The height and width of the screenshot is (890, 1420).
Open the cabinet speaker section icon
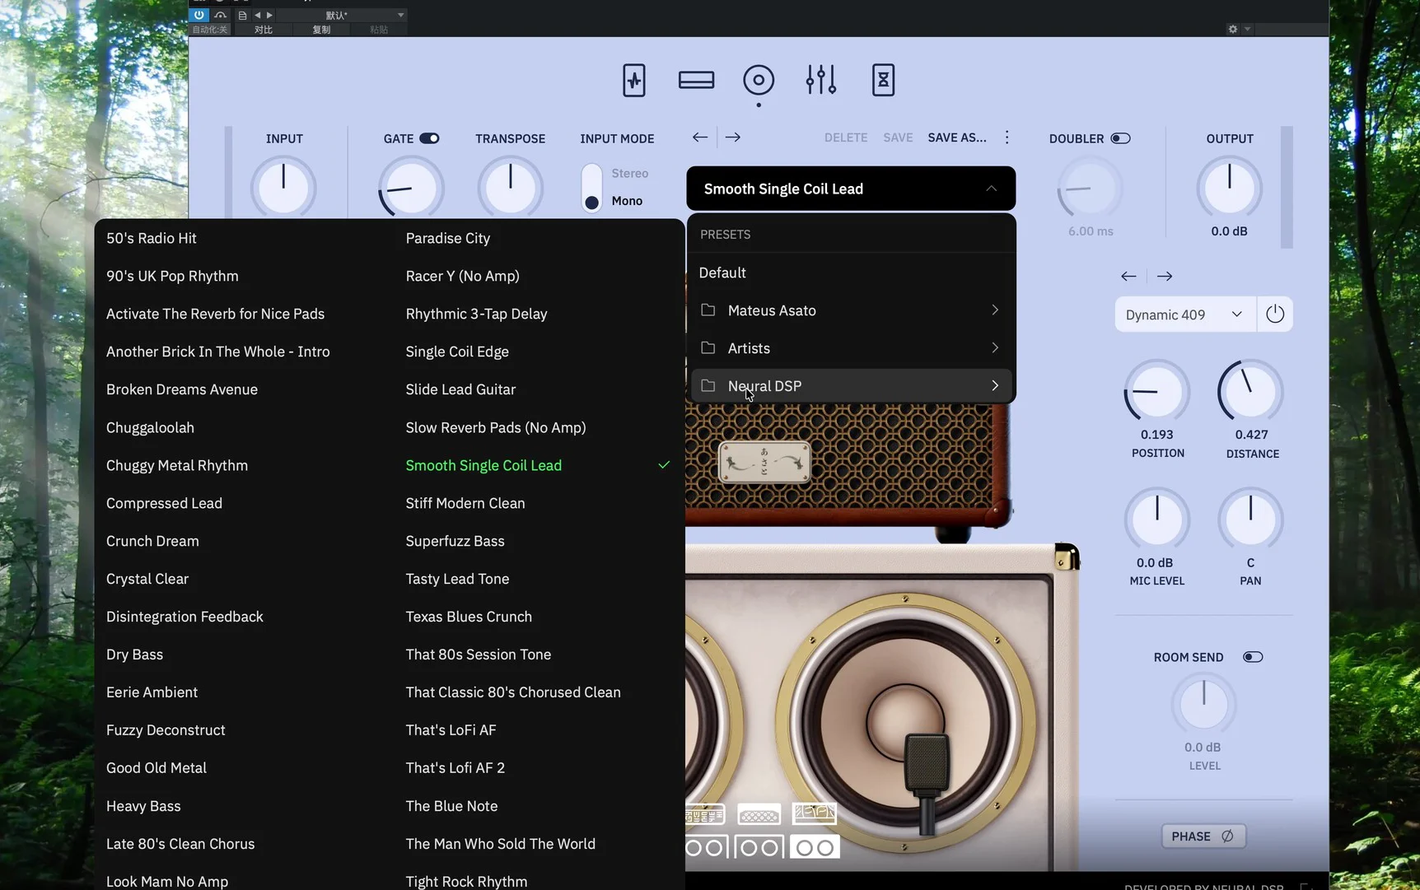click(x=758, y=81)
